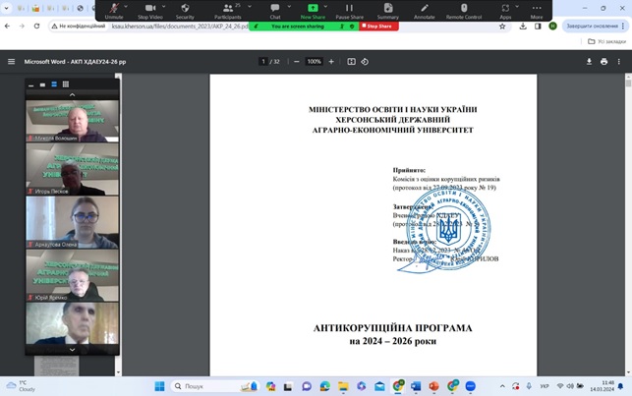Show next participants with the down chevron
The width and height of the screenshot is (632, 396).
tap(72, 350)
